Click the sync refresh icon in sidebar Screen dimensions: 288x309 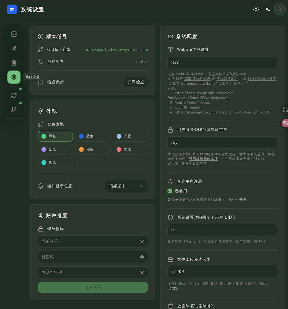point(14,95)
